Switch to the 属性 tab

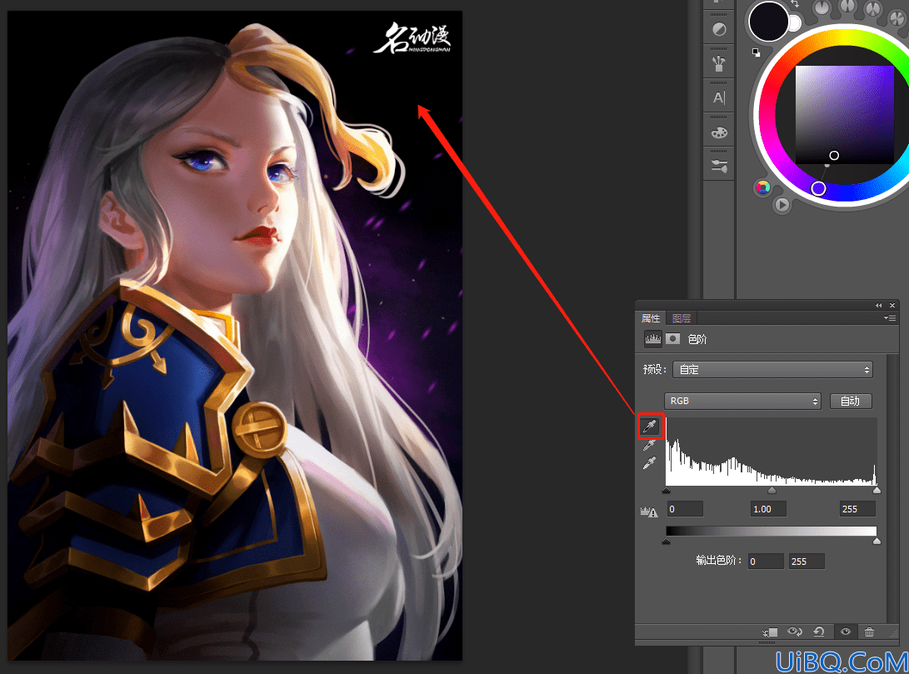pos(651,318)
